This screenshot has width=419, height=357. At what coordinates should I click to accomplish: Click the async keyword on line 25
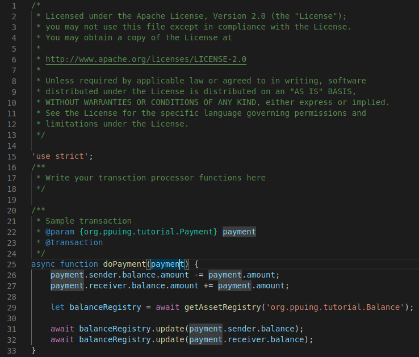click(x=43, y=264)
